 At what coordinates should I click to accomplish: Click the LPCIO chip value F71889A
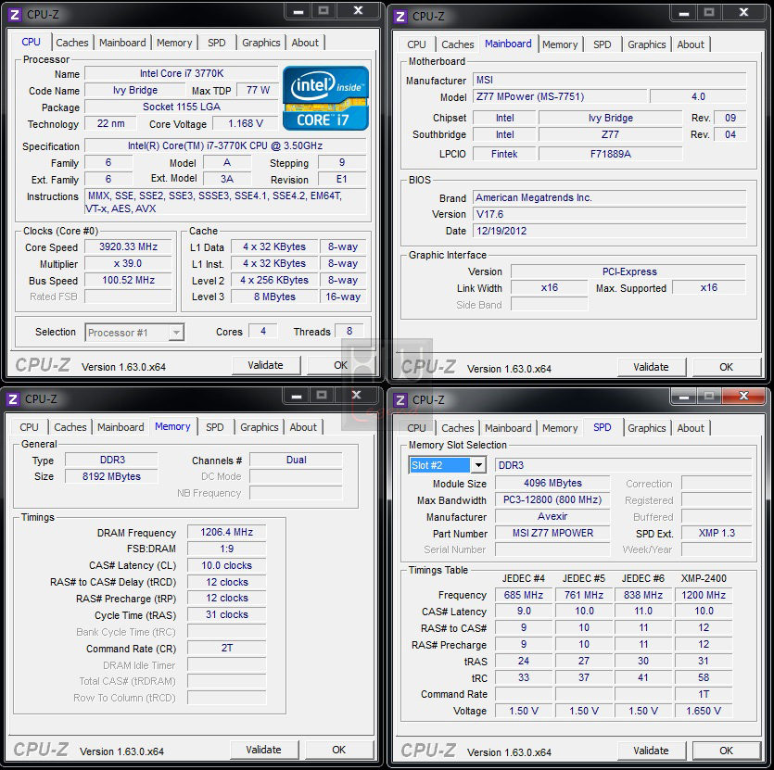tap(611, 154)
